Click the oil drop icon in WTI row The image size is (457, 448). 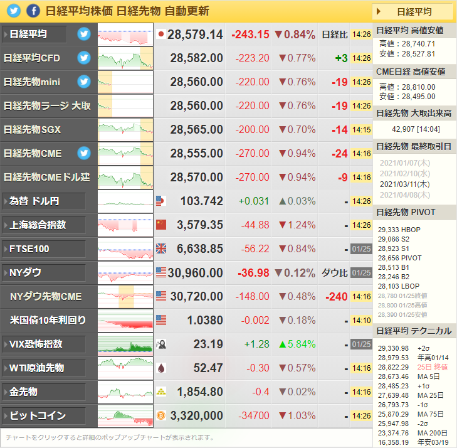[x=161, y=368]
